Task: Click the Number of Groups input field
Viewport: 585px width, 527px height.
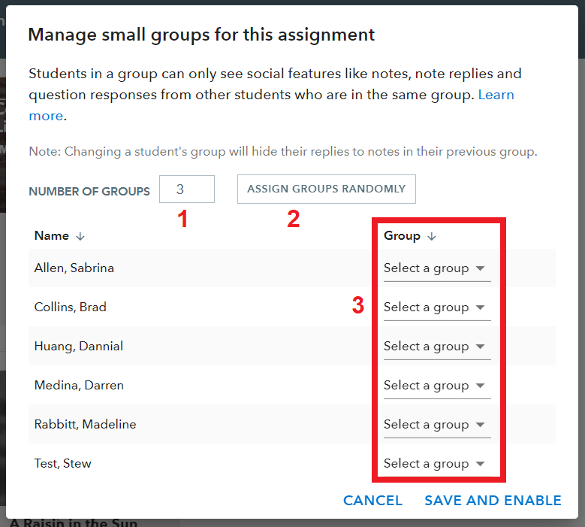Action: click(187, 189)
